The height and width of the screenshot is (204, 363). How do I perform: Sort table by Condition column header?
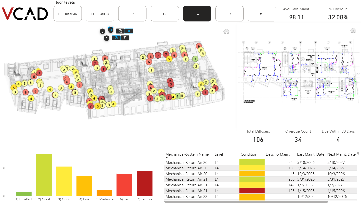coord(249,154)
